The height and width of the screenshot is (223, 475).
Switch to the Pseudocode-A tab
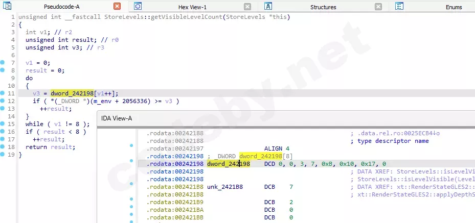pyautogui.click(x=61, y=7)
